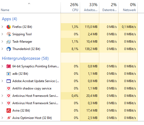
Task: Expand the Thunderbird (32 Bit) entry
Action: pyautogui.click(x=2, y=49)
